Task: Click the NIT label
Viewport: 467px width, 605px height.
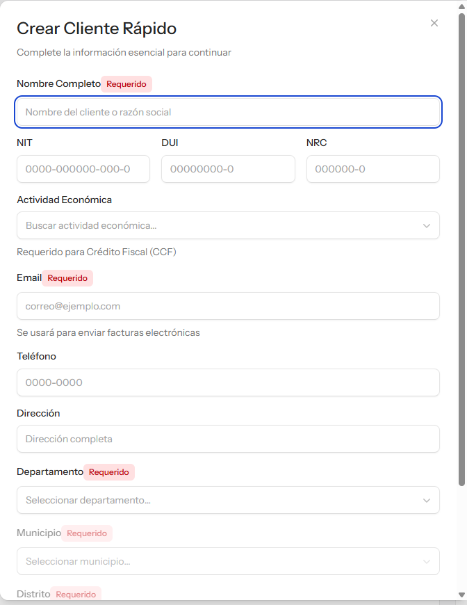Action: tap(25, 143)
